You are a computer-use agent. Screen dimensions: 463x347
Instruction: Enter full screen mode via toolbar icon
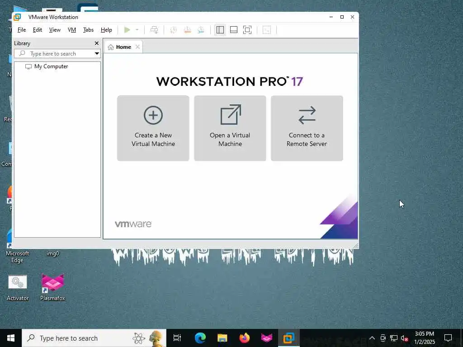pos(247,30)
